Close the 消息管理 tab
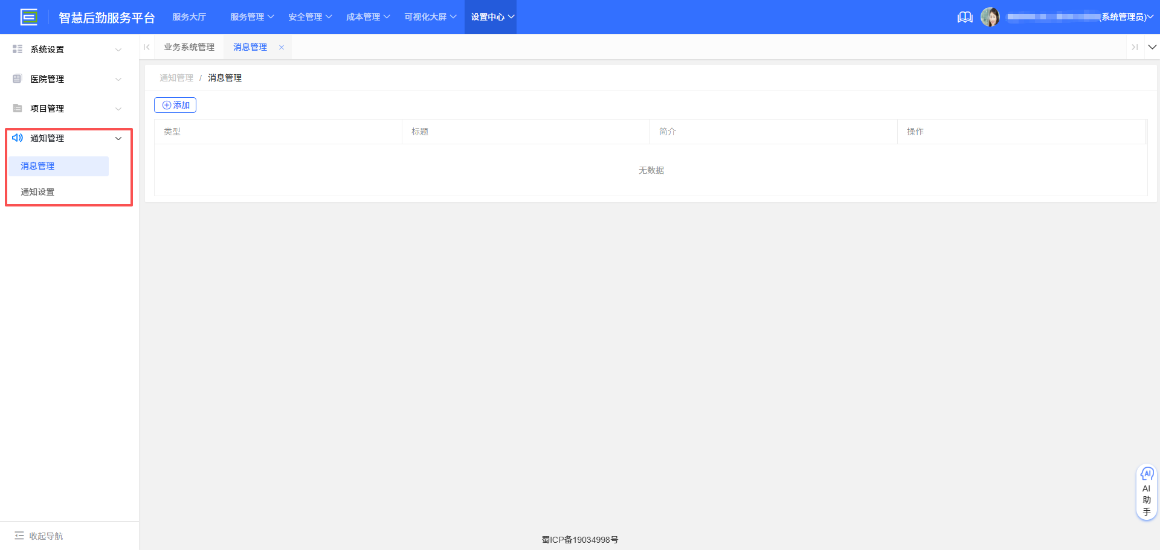Viewport: 1160px width, 550px height. coord(281,46)
